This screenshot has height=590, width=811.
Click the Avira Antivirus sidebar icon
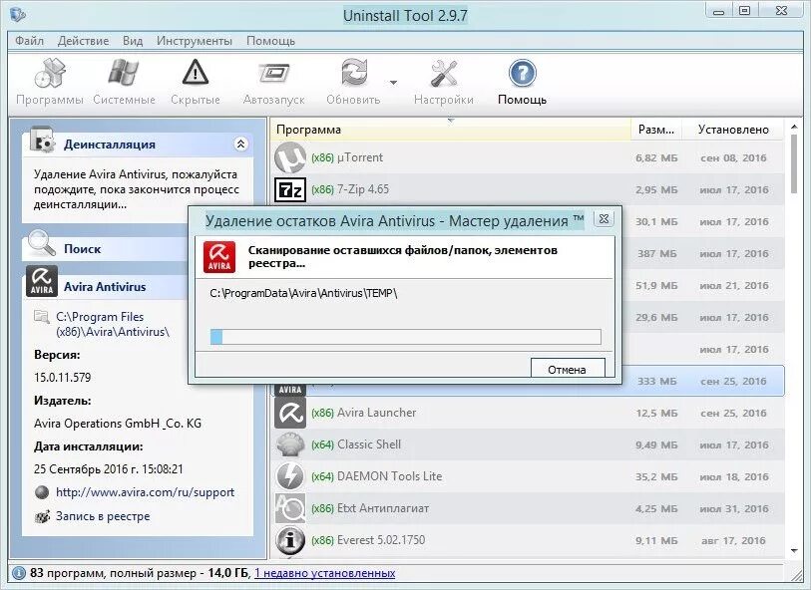tap(41, 282)
